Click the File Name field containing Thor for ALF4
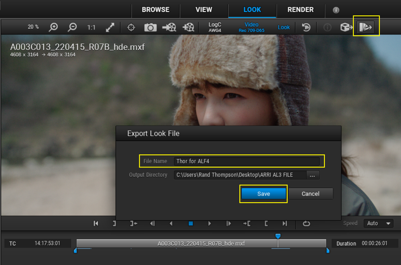 click(x=246, y=161)
